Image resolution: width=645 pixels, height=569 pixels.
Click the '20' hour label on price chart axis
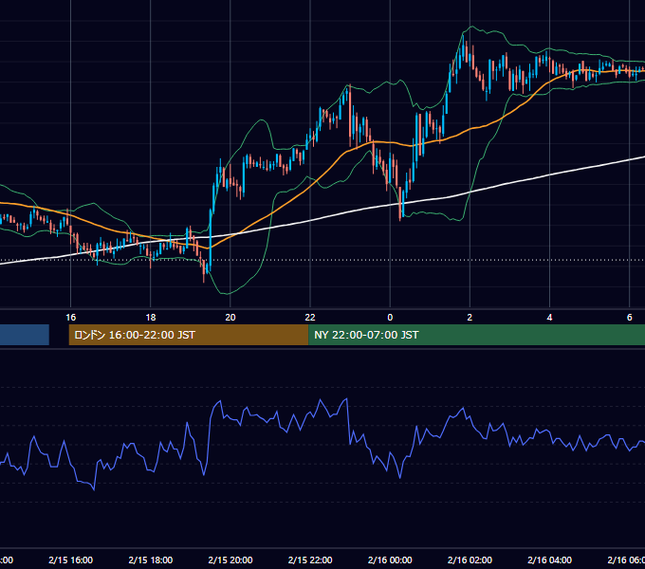230,318
